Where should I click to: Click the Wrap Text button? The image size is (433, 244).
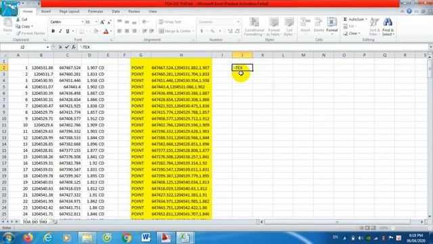(x=170, y=22)
